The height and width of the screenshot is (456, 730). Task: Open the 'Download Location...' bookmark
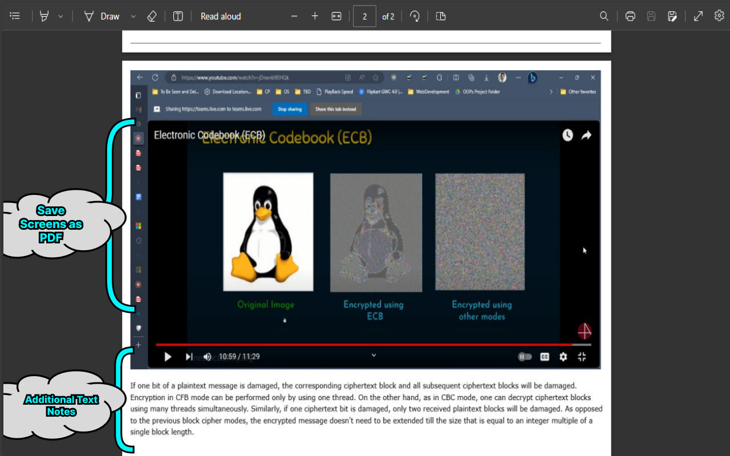[228, 91]
